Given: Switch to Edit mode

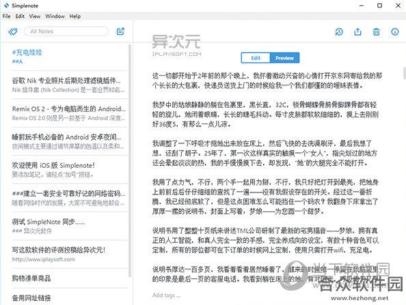Looking at the screenshot, I should [x=256, y=58].
